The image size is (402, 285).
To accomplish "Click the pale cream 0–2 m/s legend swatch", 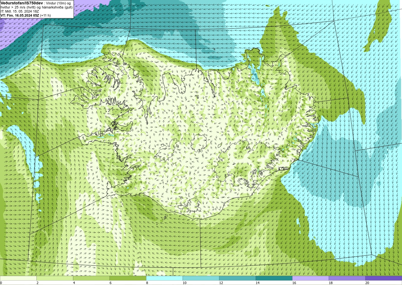I will [x=18, y=278].
